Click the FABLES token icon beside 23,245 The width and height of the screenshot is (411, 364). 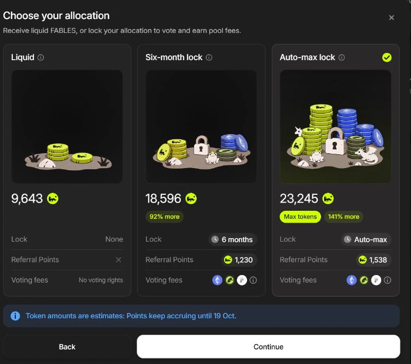[x=328, y=198]
